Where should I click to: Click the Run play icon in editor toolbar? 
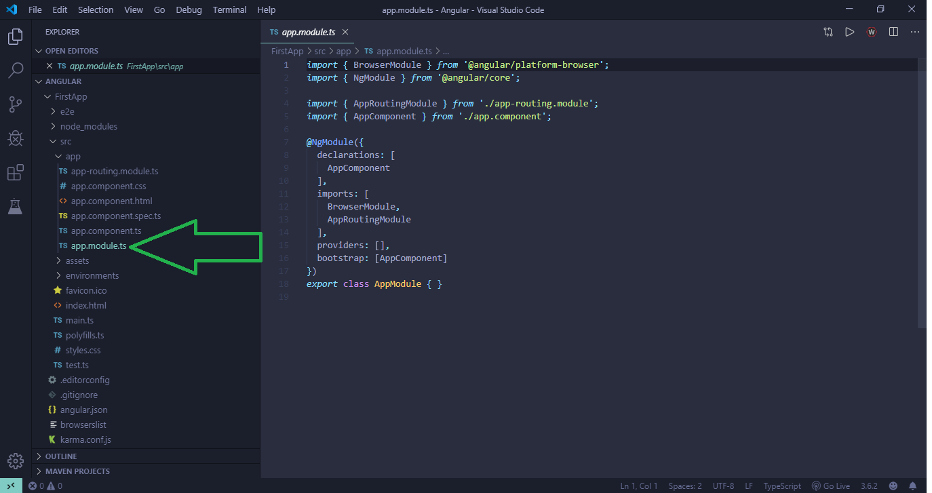[849, 32]
